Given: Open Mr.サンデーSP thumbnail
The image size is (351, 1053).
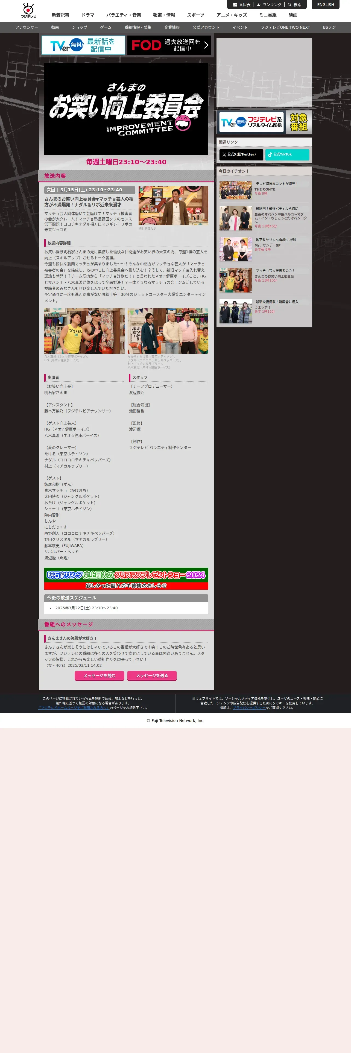Looking at the screenshot, I should 236,249.
